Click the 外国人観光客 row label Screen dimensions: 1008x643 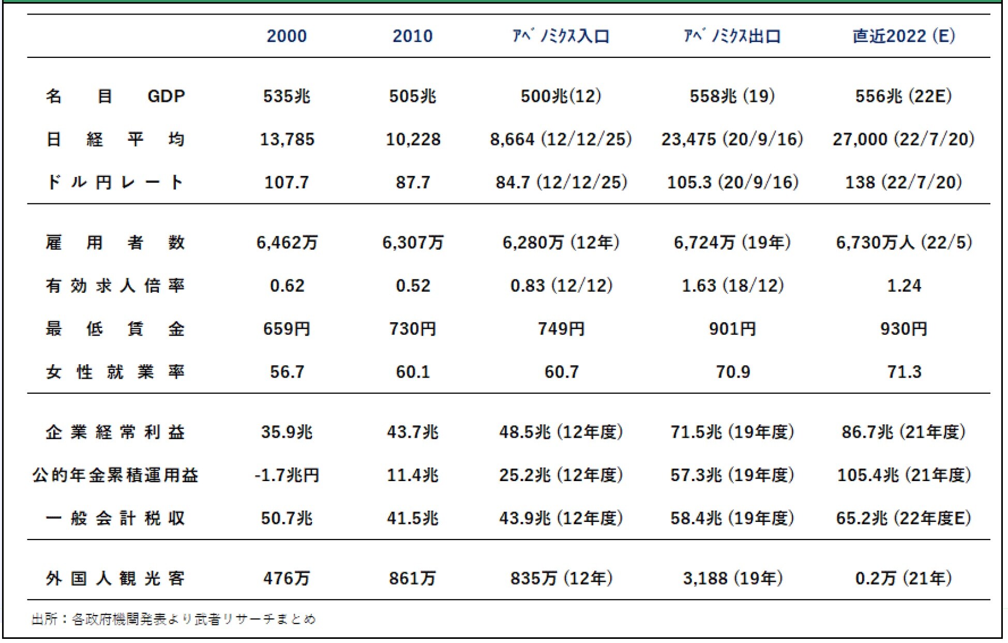115,578
